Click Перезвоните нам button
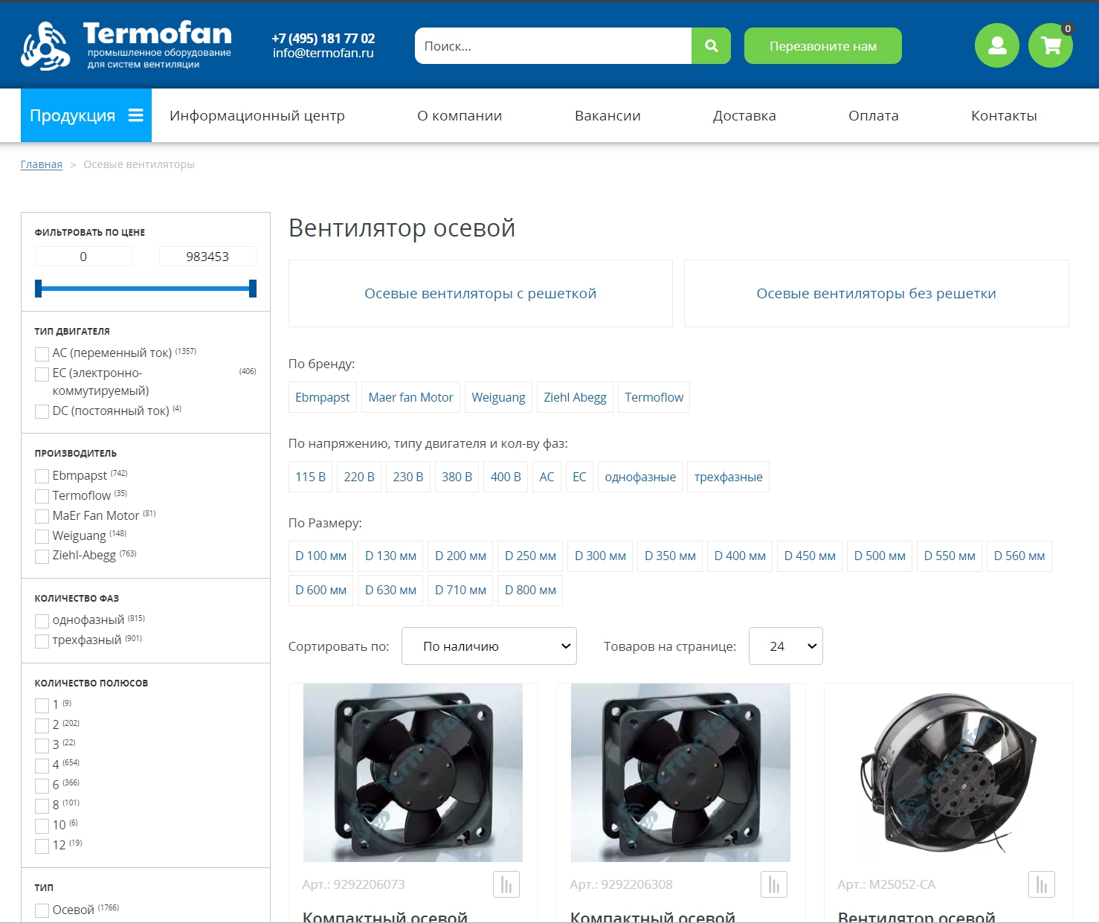 click(823, 46)
